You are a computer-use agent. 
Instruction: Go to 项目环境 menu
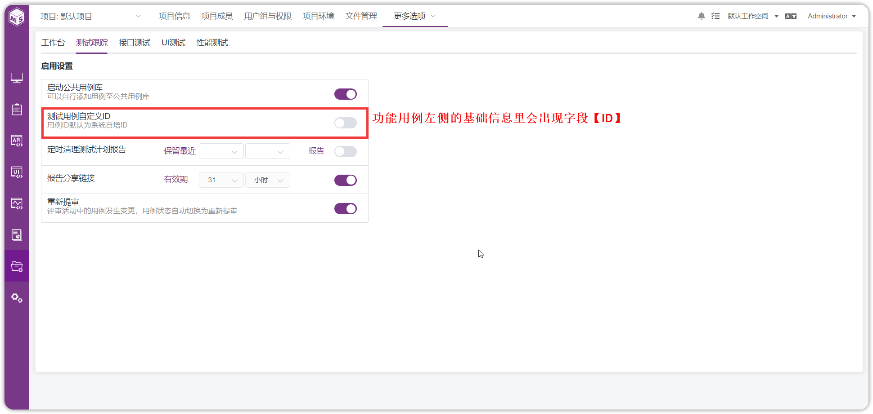pyautogui.click(x=319, y=16)
